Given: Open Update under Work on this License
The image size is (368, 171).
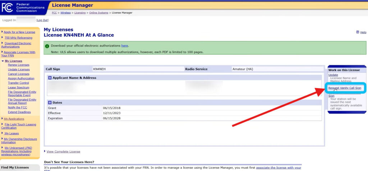Looking at the screenshot, I should (333, 75).
